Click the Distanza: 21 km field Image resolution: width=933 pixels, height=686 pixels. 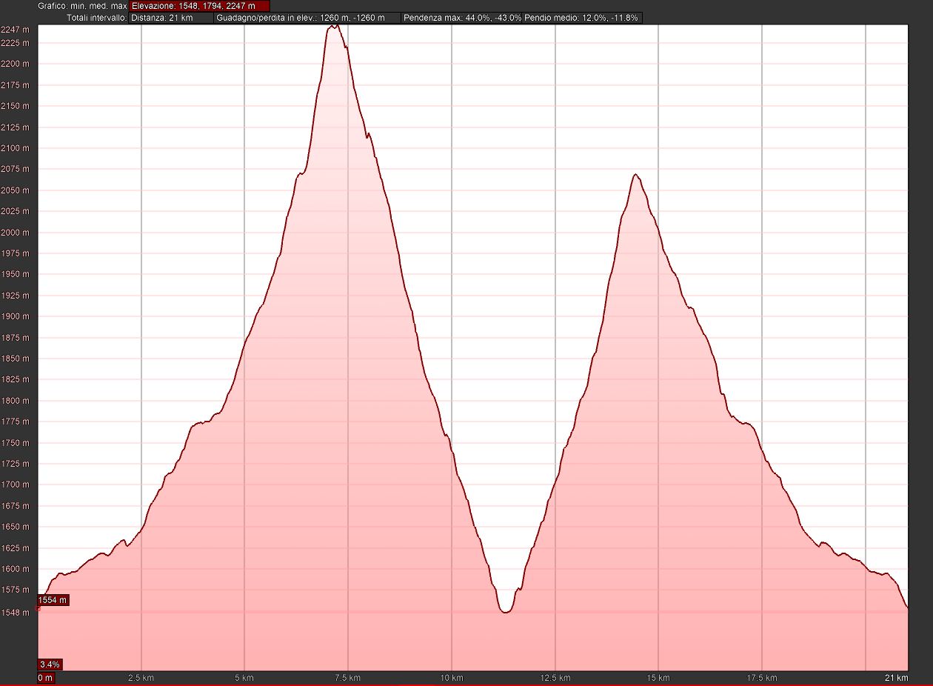[x=170, y=18]
